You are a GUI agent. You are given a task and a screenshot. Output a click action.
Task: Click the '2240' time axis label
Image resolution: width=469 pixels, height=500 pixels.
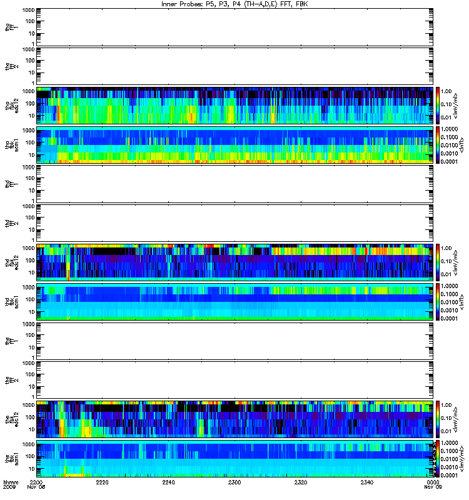(x=168, y=482)
